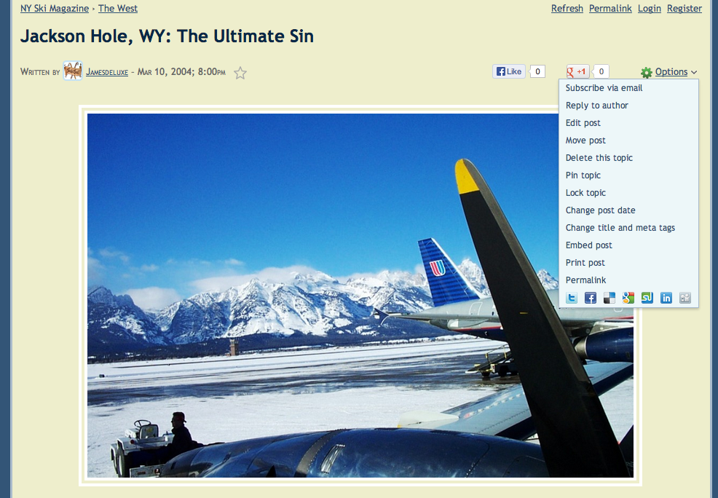Like the post with Facebook Like button
This screenshot has height=498, width=718.
(x=509, y=71)
